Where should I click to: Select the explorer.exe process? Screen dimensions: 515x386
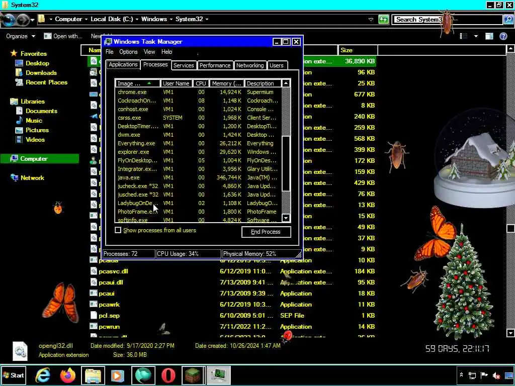tap(198, 152)
